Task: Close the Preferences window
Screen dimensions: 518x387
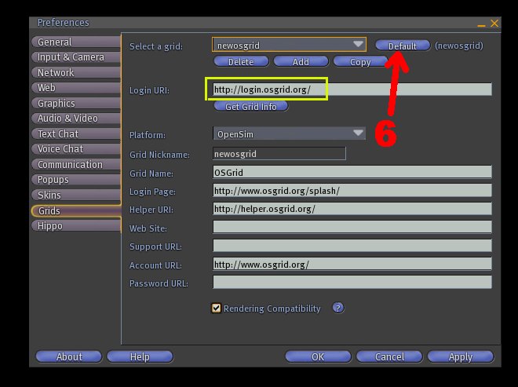Action: coord(494,23)
